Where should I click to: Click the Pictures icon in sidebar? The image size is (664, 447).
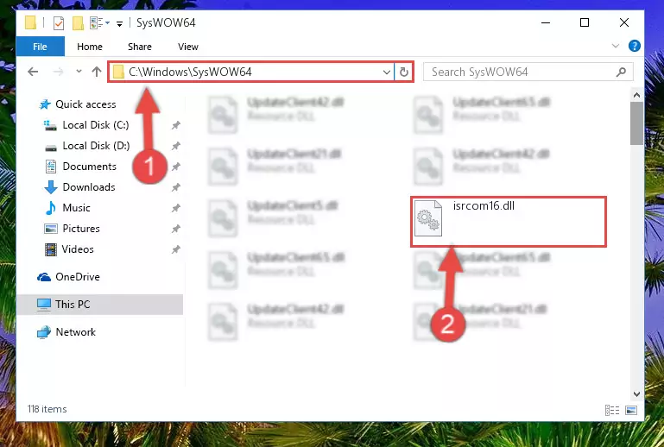click(x=51, y=229)
